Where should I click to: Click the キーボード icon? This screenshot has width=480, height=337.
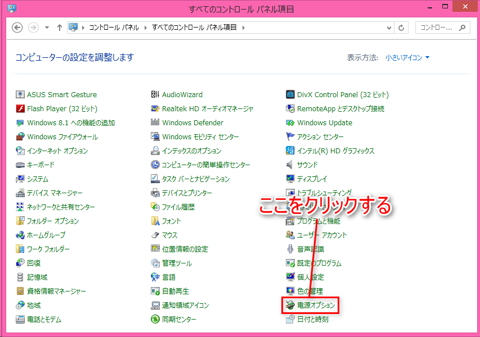pyautogui.click(x=20, y=165)
